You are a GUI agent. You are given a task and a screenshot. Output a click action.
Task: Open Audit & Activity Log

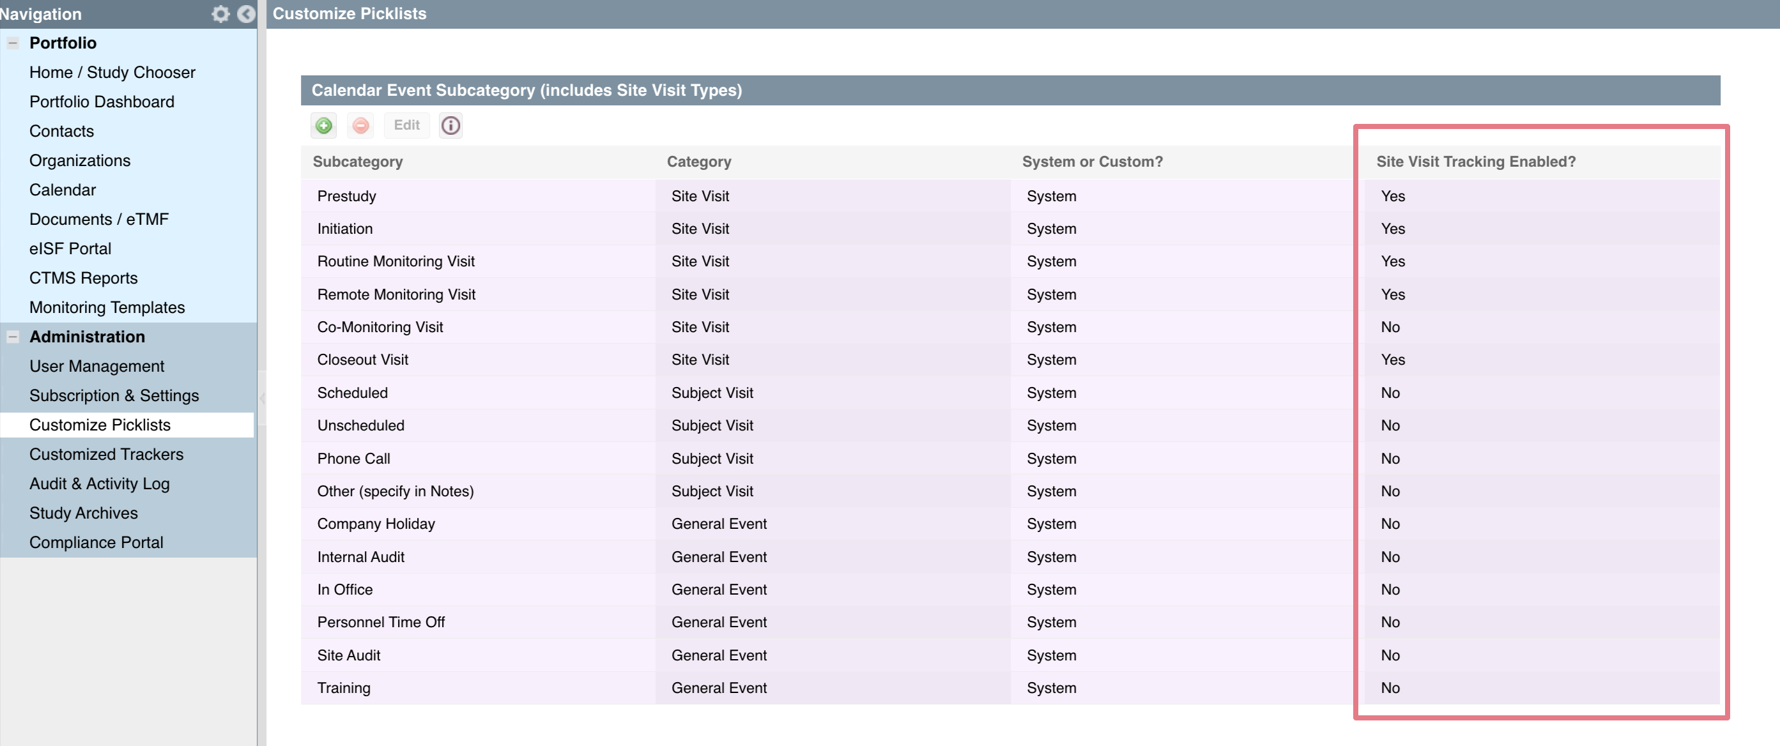pyautogui.click(x=100, y=483)
